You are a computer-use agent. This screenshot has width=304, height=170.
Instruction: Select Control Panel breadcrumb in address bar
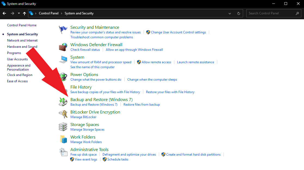(49, 13)
